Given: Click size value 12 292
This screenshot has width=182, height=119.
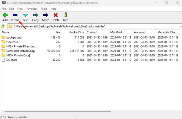Looking at the screenshot, I should [x=56, y=60].
